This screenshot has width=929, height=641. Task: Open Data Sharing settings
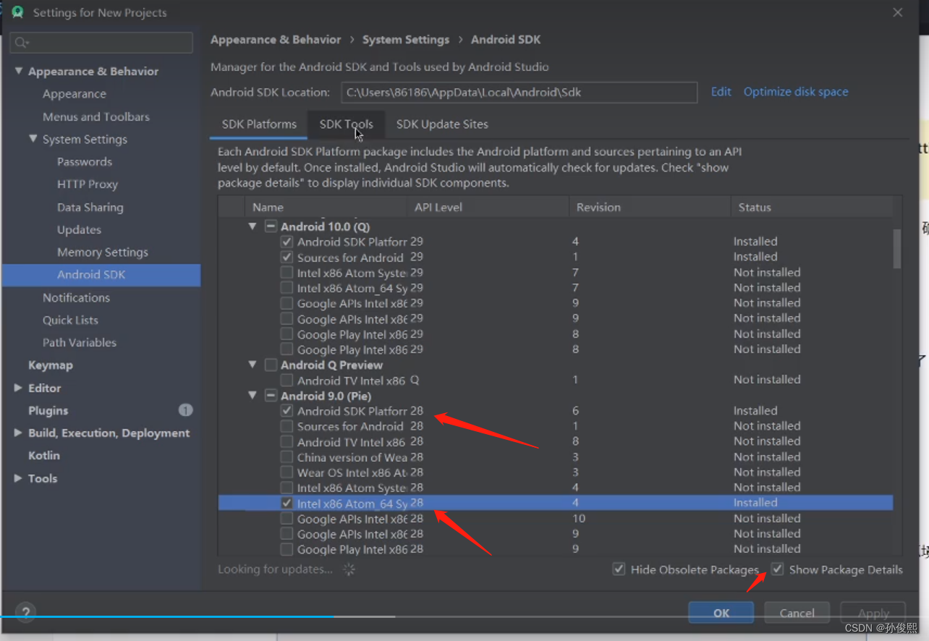click(x=90, y=207)
